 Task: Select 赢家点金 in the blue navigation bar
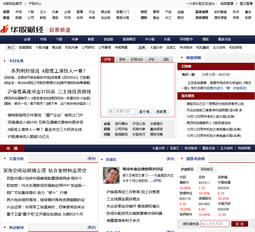[x=224, y=39]
